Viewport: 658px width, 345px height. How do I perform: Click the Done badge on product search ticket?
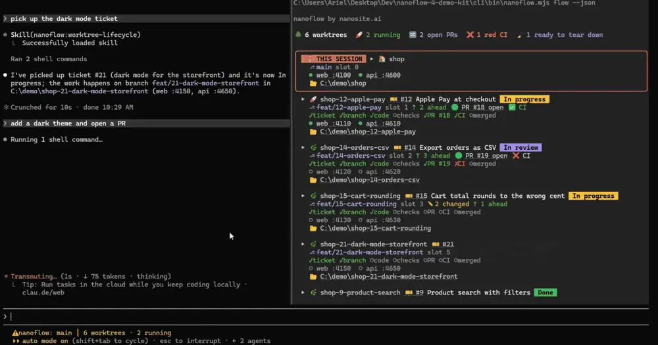point(545,292)
